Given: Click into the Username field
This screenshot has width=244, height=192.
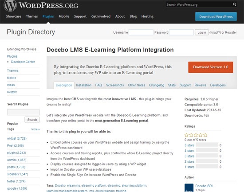Looking at the screenshot, I should (141, 32).
